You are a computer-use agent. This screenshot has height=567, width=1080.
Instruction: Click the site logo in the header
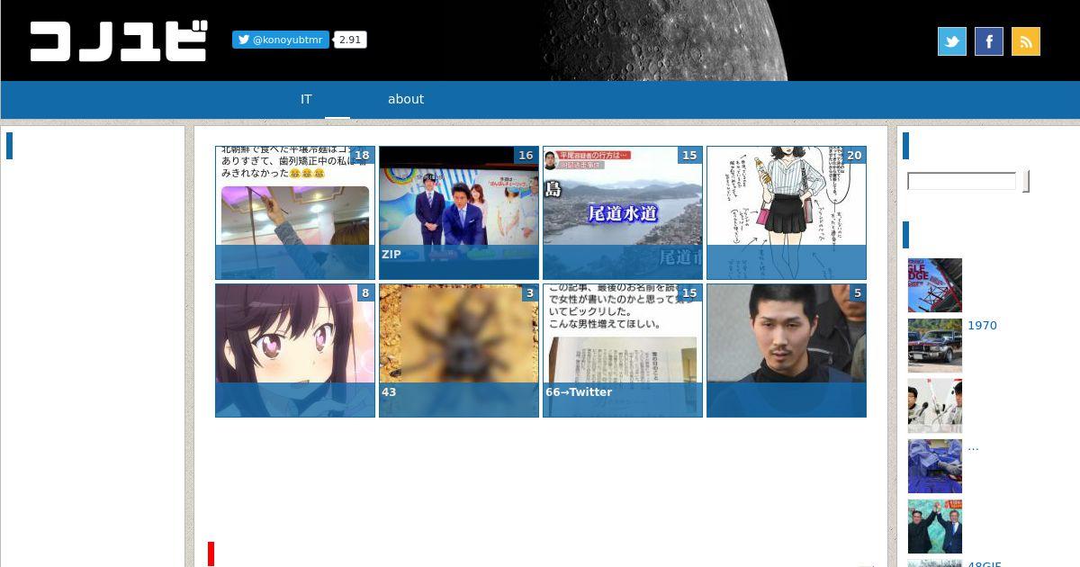click(119, 41)
